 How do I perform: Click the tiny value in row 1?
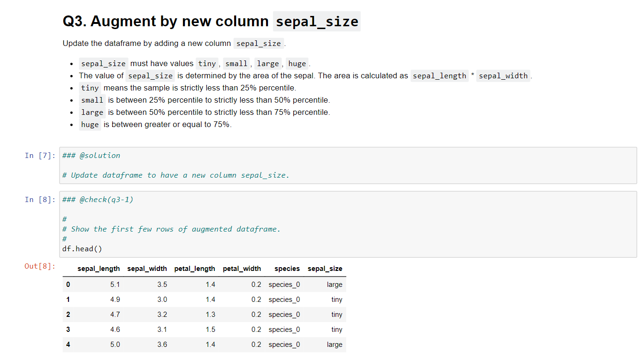coord(337,300)
